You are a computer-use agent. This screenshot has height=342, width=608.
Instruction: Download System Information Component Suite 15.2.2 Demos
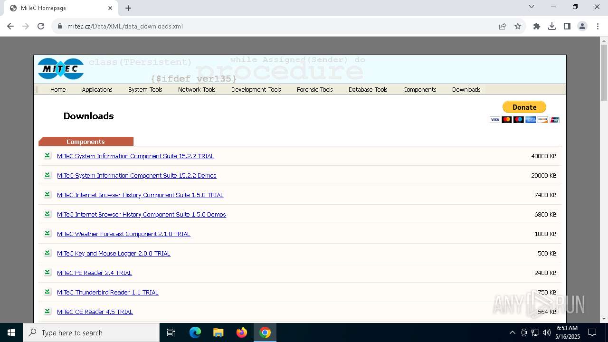click(137, 175)
